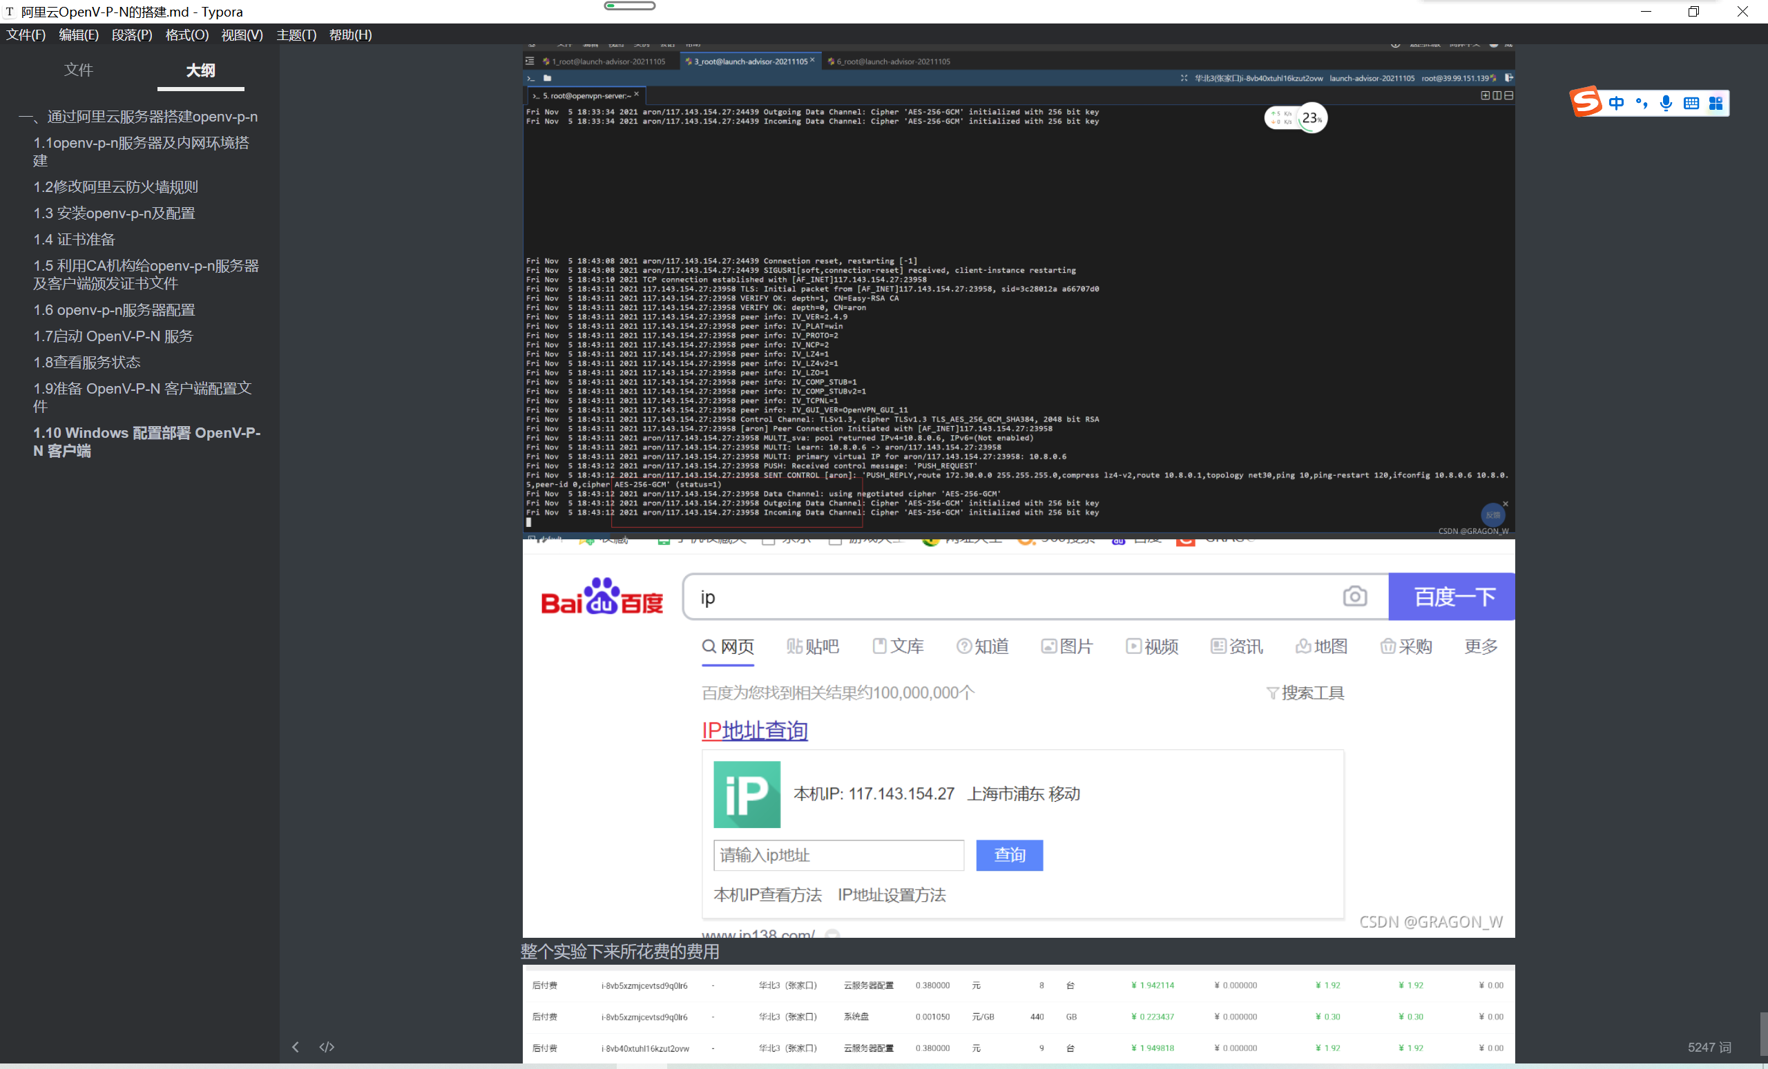The width and height of the screenshot is (1768, 1069).
Task: Open Sogou soft keyboard icon
Action: pos(1691,104)
